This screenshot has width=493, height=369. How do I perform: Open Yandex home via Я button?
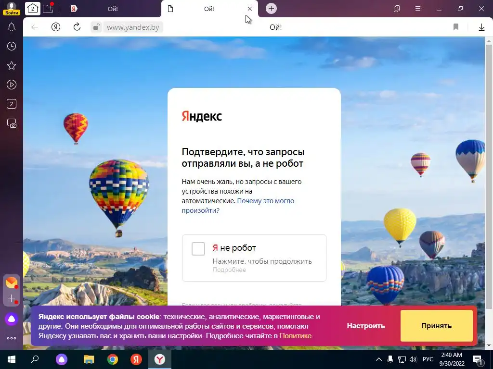56,27
